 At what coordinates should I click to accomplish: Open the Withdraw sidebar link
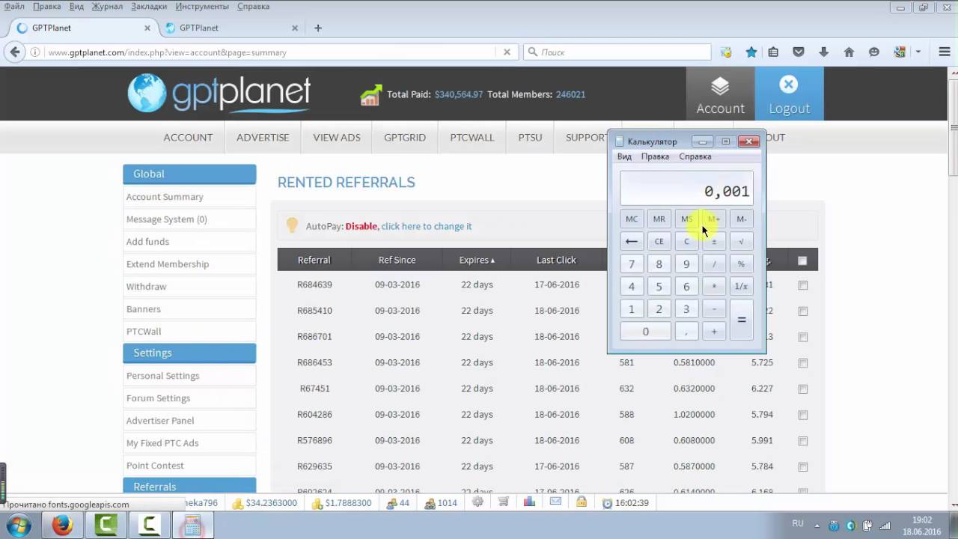click(x=147, y=286)
